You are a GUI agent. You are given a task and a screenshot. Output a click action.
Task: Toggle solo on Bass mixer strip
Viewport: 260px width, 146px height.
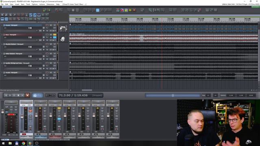pos(59,108)
